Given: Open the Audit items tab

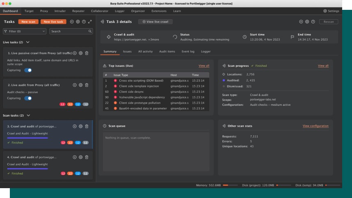Looking at the screenshot, I should point(167,52).
